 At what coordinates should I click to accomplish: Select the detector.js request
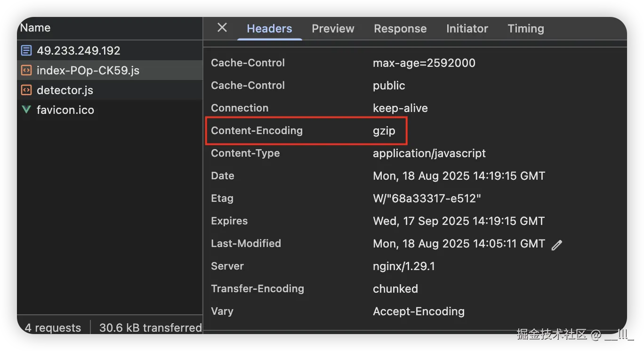pos(65,90)
